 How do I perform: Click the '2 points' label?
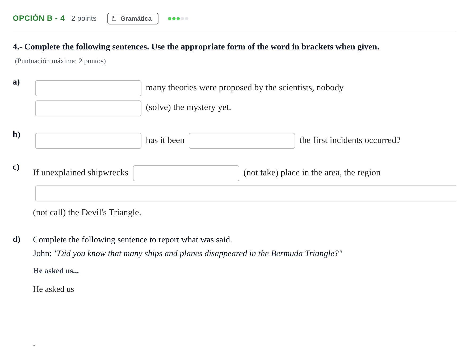point(84,18)
